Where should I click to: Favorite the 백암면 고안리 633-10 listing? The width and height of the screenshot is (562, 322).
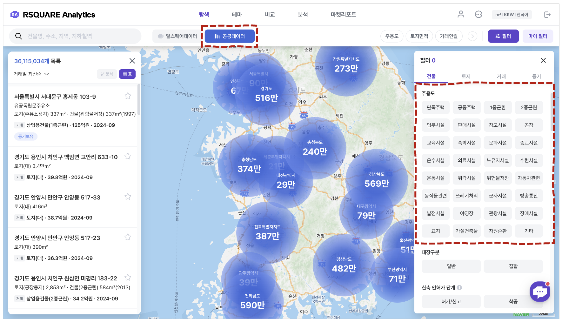128,156
